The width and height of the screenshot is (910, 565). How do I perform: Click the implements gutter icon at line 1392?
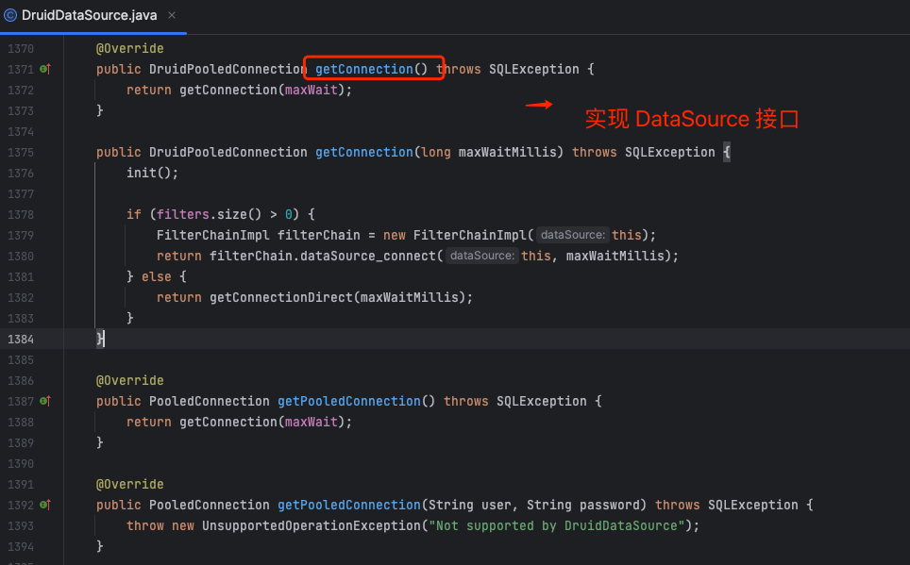[44, 505]
